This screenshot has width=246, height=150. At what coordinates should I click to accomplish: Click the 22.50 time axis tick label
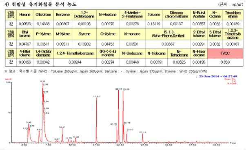(120, 145)
